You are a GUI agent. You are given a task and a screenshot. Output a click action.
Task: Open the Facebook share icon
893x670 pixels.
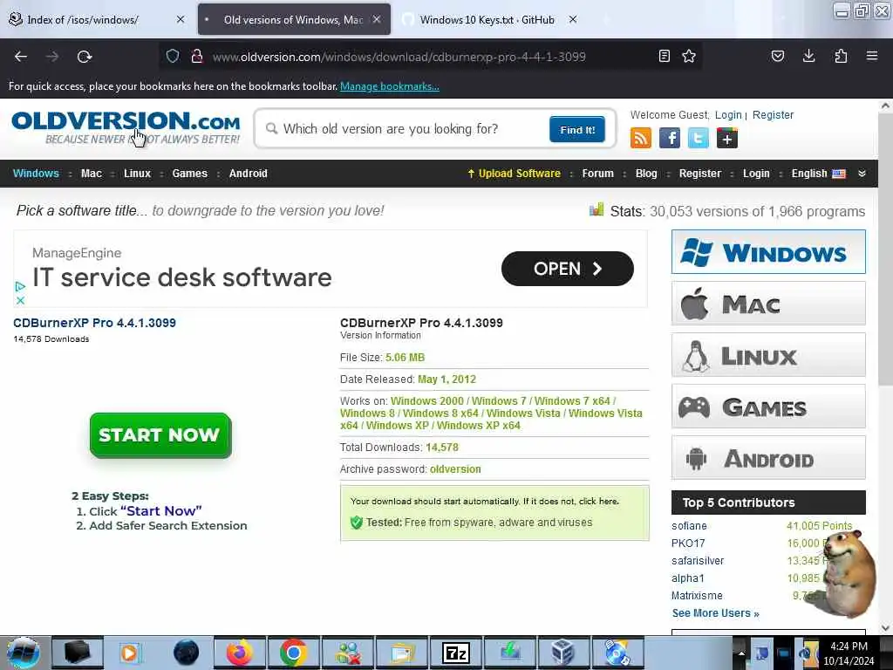click(x=669, y=138)
